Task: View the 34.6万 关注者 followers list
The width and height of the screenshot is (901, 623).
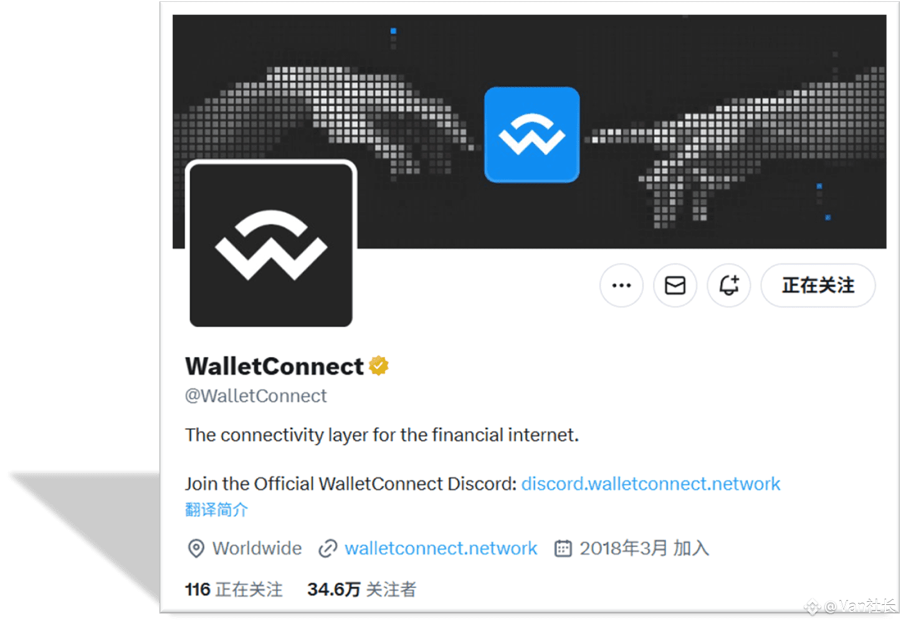Action: pos(361,589)
